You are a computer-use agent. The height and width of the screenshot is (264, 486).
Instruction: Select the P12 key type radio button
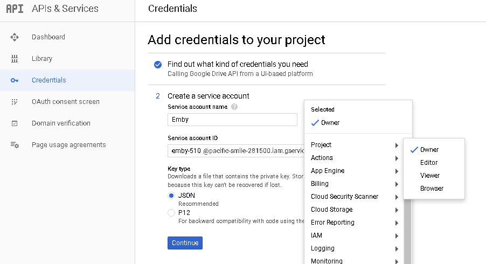171,213
